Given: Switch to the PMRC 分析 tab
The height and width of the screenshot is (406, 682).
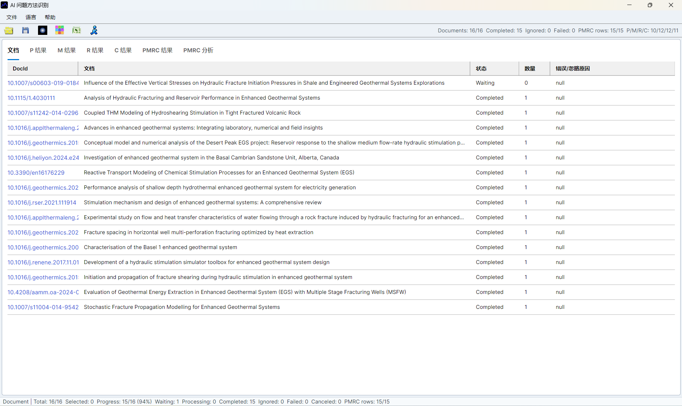Looking at the screenshot, I should point(198,50).
